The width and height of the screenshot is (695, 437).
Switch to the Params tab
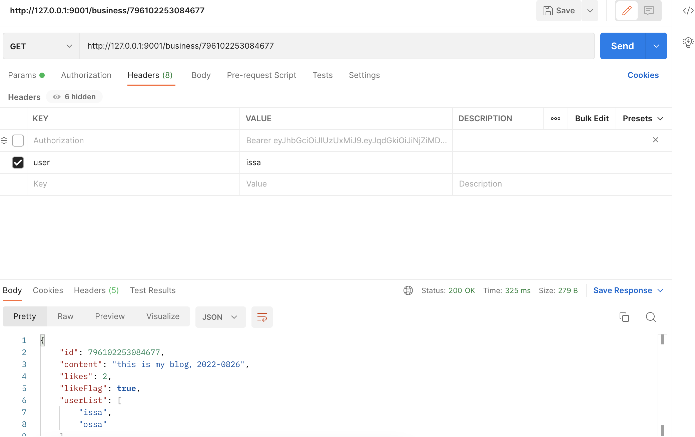coord(26,75)
